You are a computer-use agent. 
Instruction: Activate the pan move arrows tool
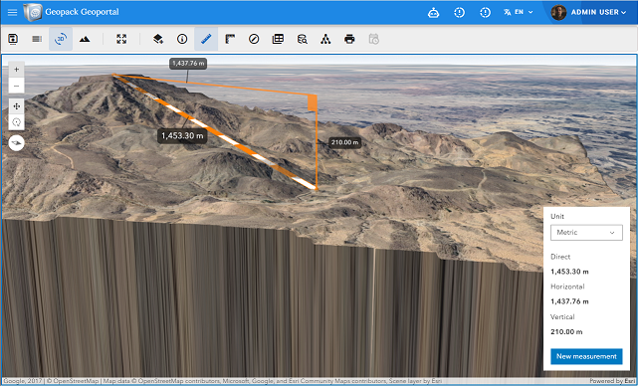point(16,106)
